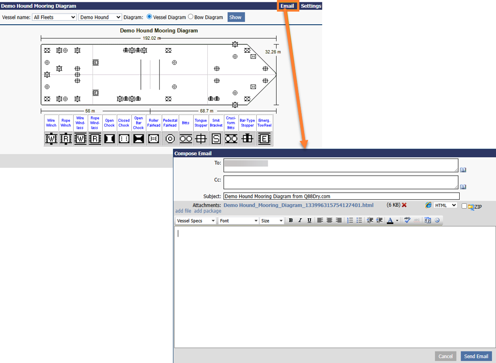Open the Vessel Specs dropdown in toolbar

click(x=196, y=221)
